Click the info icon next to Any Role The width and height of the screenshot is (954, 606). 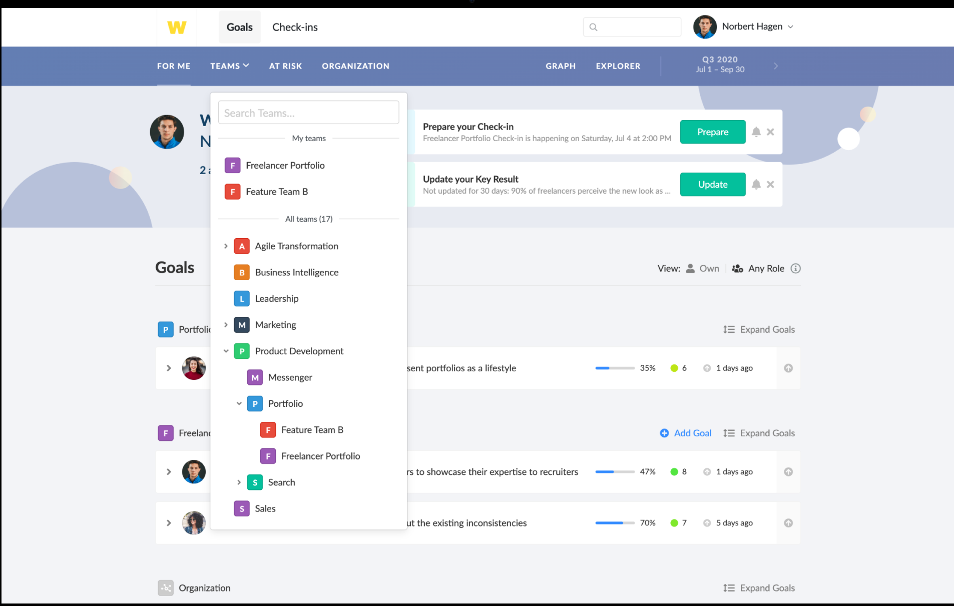[x=796, y=268]
